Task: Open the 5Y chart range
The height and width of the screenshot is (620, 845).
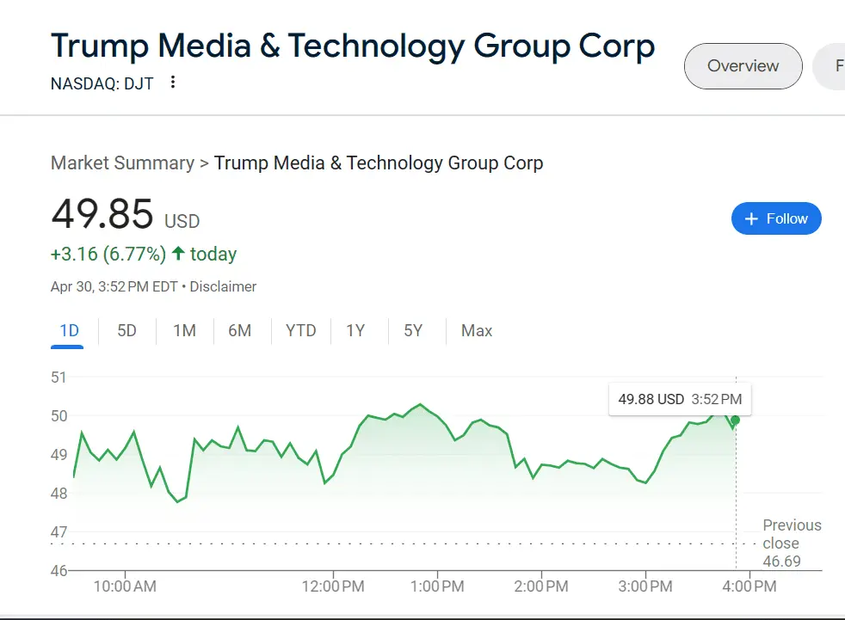Action: 413,331
